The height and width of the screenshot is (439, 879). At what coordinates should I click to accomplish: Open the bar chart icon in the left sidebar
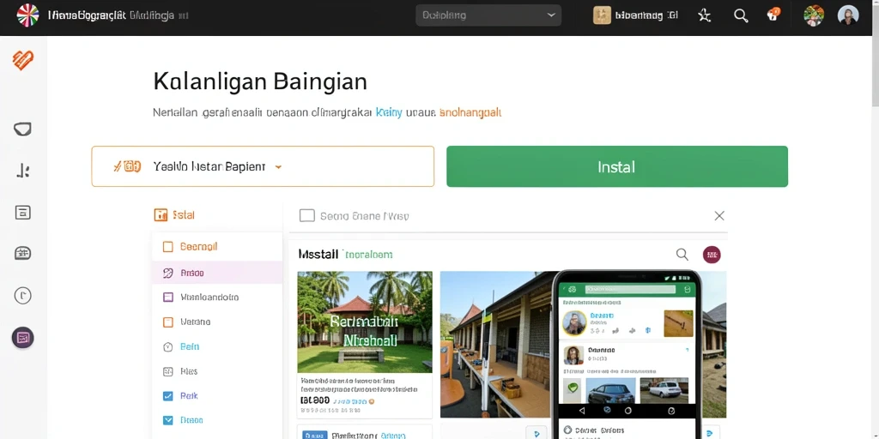coord(23,171)
